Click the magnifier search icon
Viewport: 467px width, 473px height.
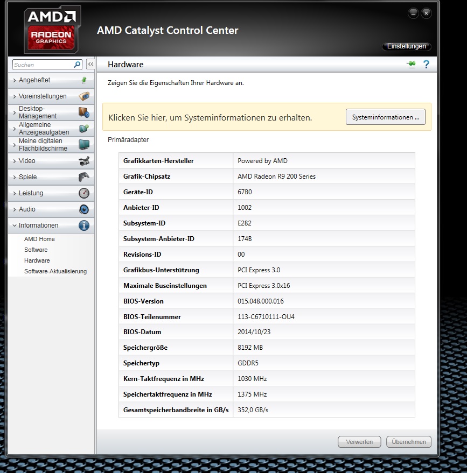pyautogui.click(x=77, y=65)
